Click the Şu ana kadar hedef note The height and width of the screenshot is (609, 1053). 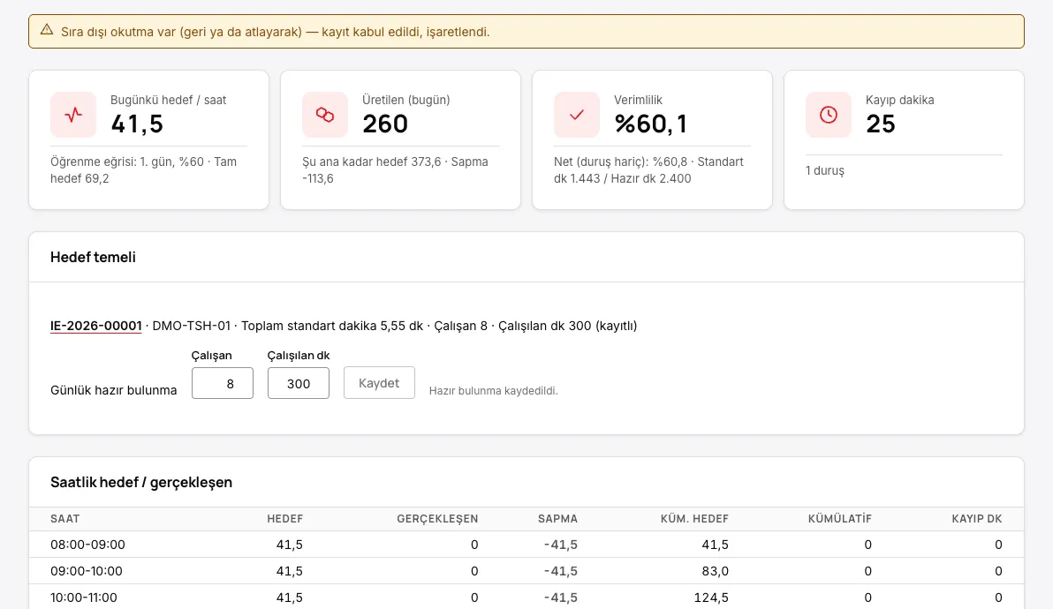pyautogui.click(x=395, y=170)
